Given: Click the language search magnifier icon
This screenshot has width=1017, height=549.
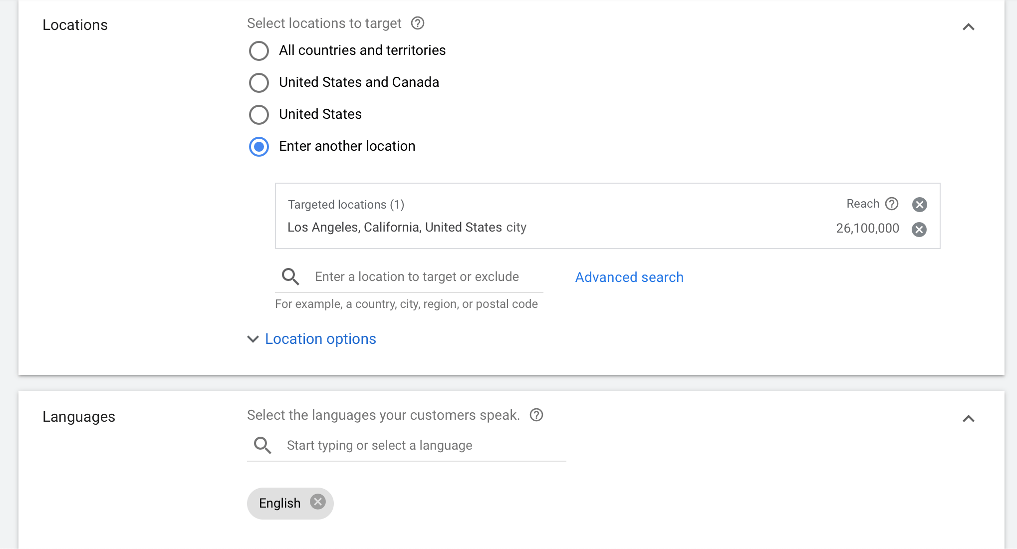Looking at the screenshot, I should coord(261,445).
